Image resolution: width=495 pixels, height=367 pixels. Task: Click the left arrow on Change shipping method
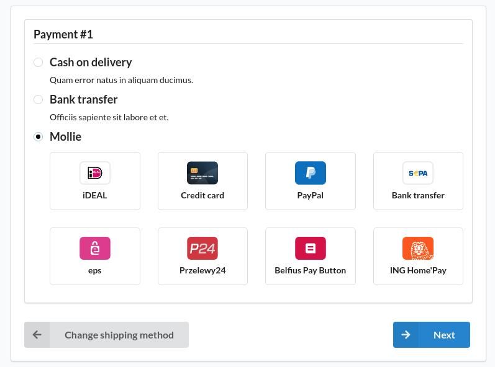[x=37, y=335]
